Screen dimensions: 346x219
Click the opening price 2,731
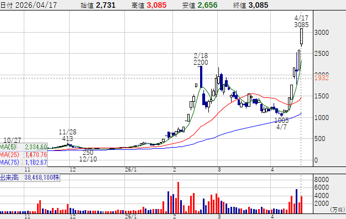[106, 5]
